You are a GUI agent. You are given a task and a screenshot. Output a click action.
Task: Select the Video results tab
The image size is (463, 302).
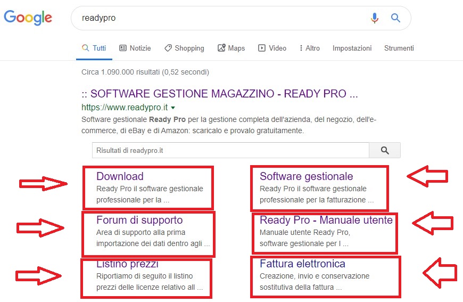(x=272, y=48)
